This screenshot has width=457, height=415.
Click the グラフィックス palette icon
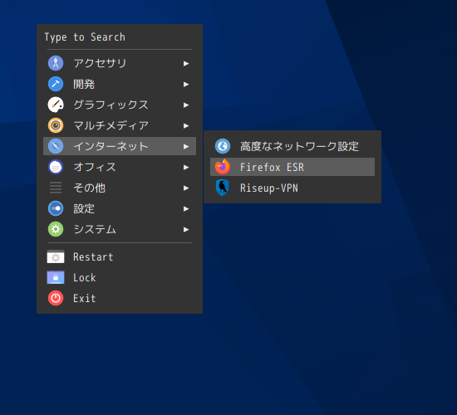(x=56, y=105)
